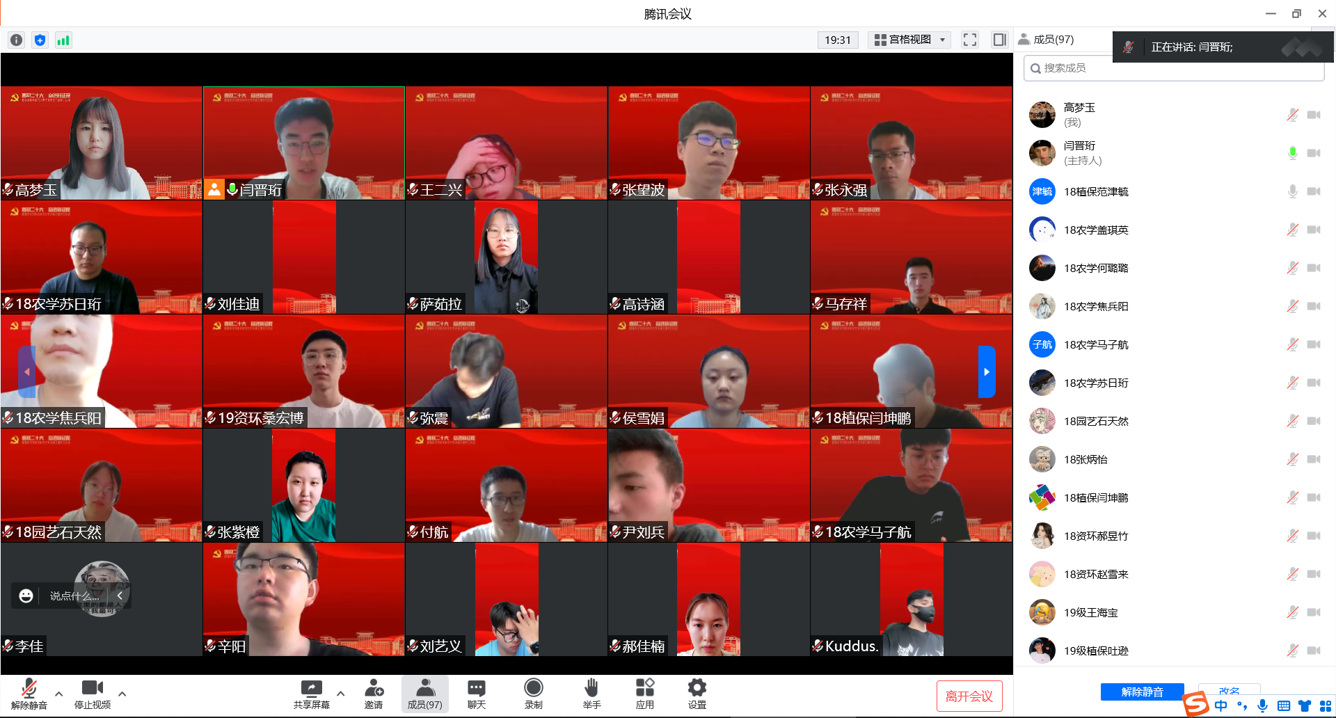This screenshot has height=718, width=1336.
Task: Open the share screen (共享屏幕) tool
Action: tap(311, 694)
